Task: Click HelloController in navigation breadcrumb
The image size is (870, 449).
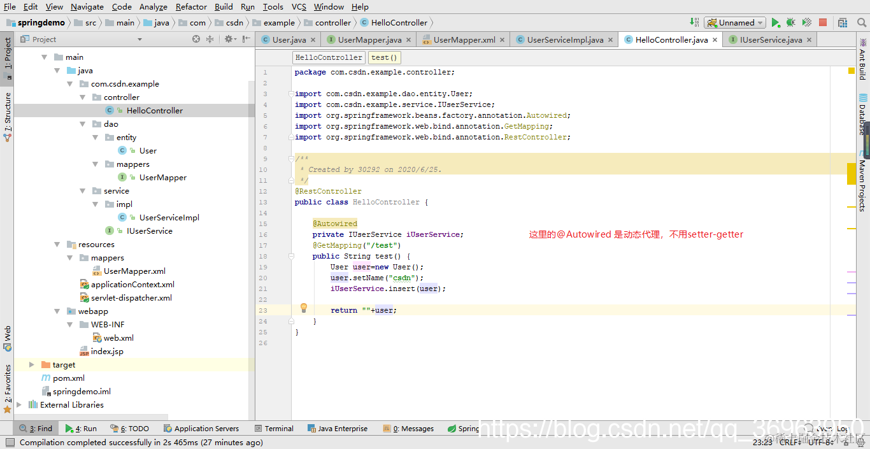Action: [394, 22]
